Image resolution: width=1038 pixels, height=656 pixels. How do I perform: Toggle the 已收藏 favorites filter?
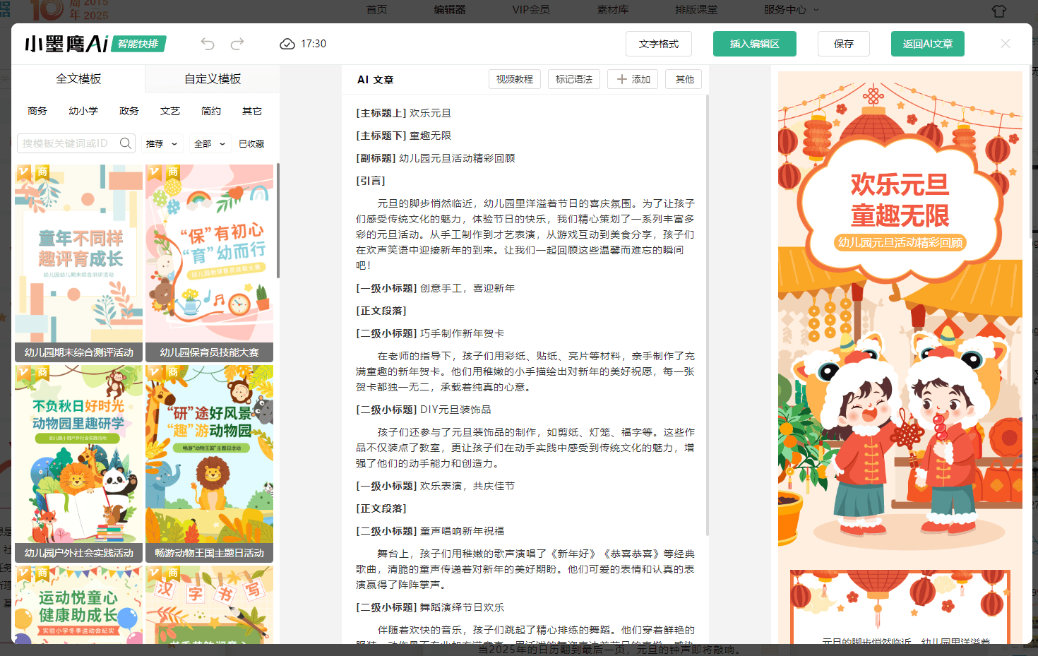tap(251, 143)
